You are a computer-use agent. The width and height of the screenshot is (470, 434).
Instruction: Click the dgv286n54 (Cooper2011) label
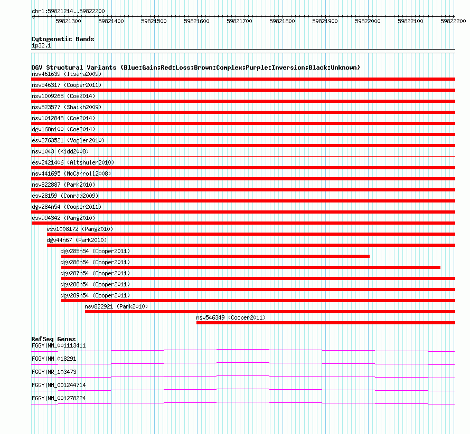click(95, 262)
